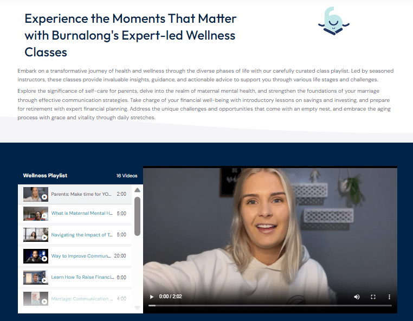Select 'Navigating the Impact of T...' video

[x=82, y=235]
